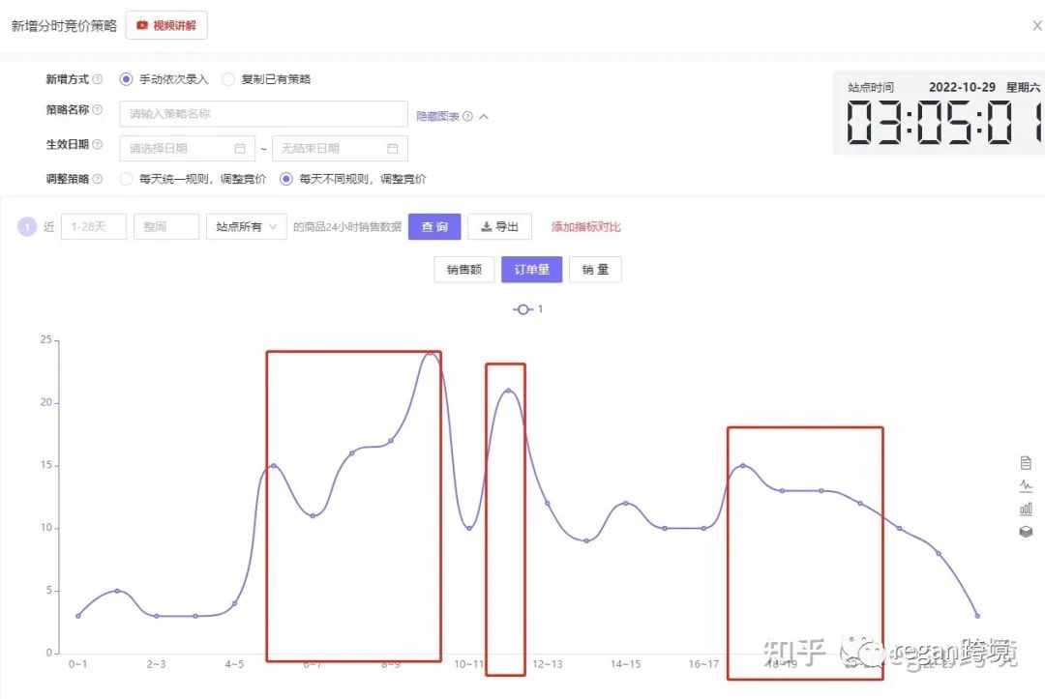Click x-axis label 14~15
The height and width of the screenshot is (699, 1045).
[626, 664]
